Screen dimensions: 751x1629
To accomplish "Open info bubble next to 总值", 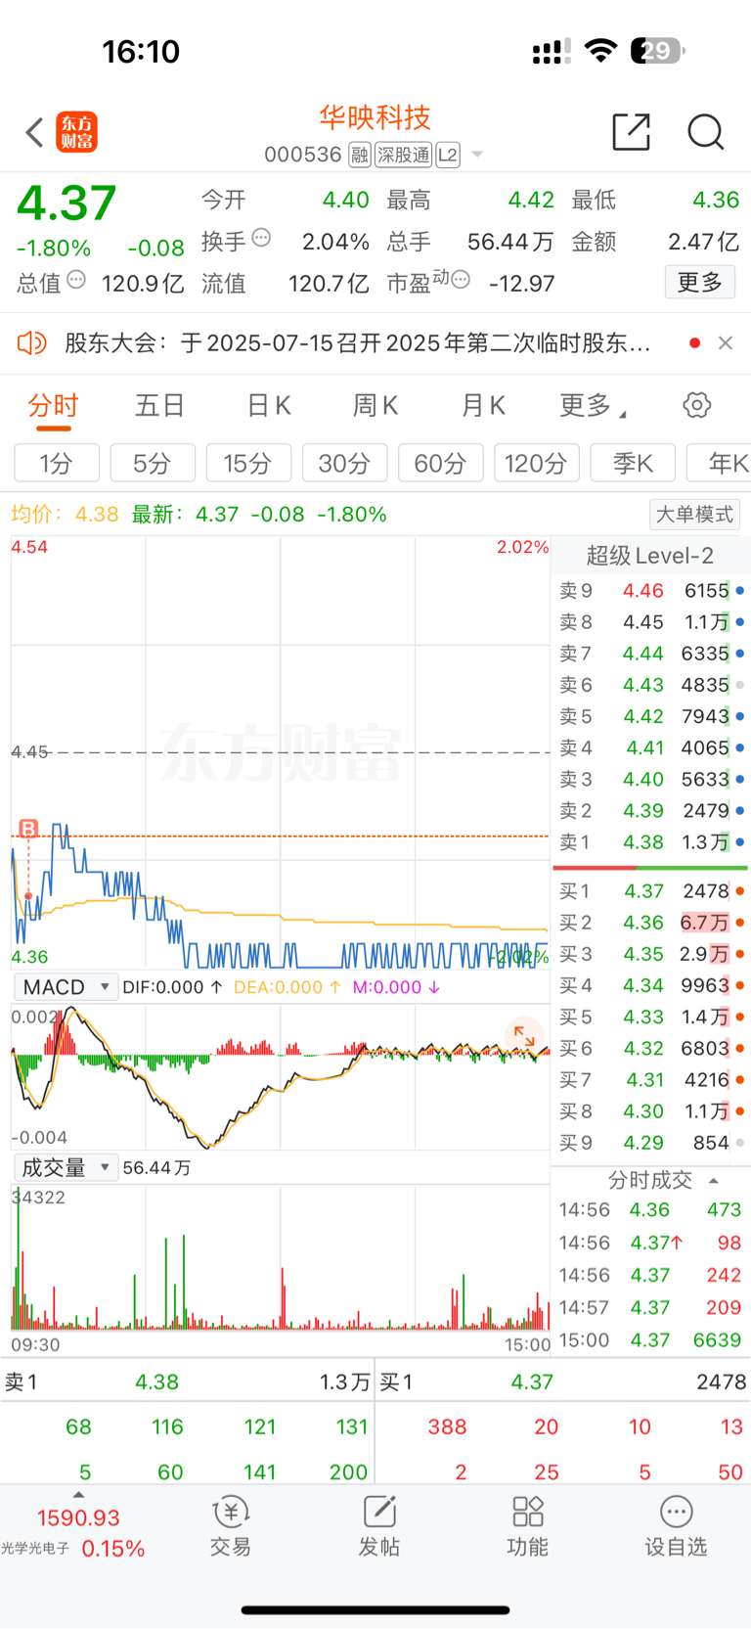I will coord(76,280).
